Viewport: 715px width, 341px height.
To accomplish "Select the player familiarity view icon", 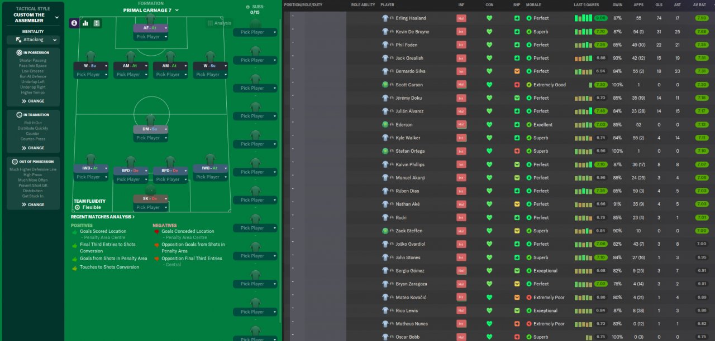I will coord(74,23).
